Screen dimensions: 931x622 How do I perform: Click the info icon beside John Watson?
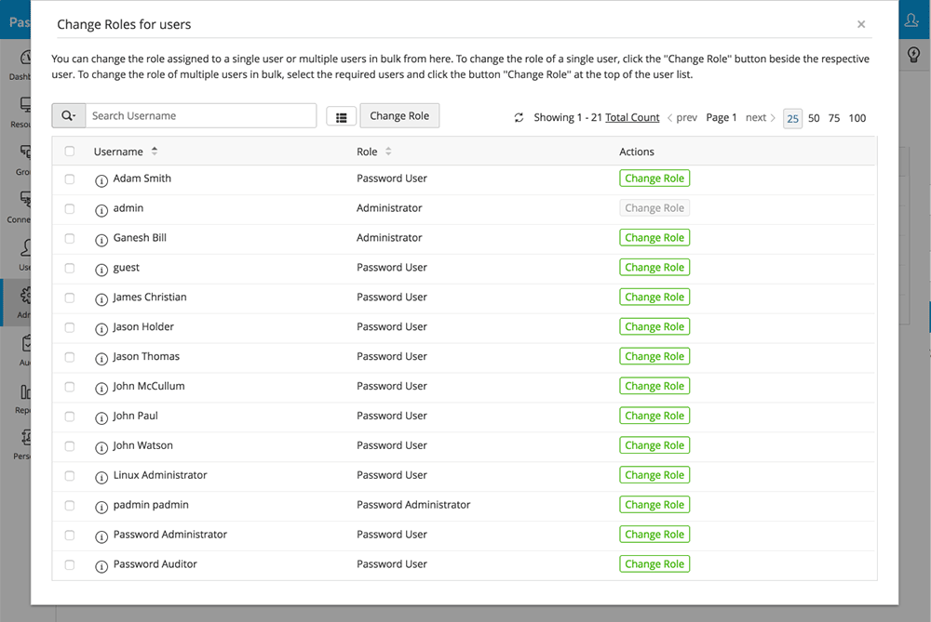pyautogui.click(x=101, y=446)
